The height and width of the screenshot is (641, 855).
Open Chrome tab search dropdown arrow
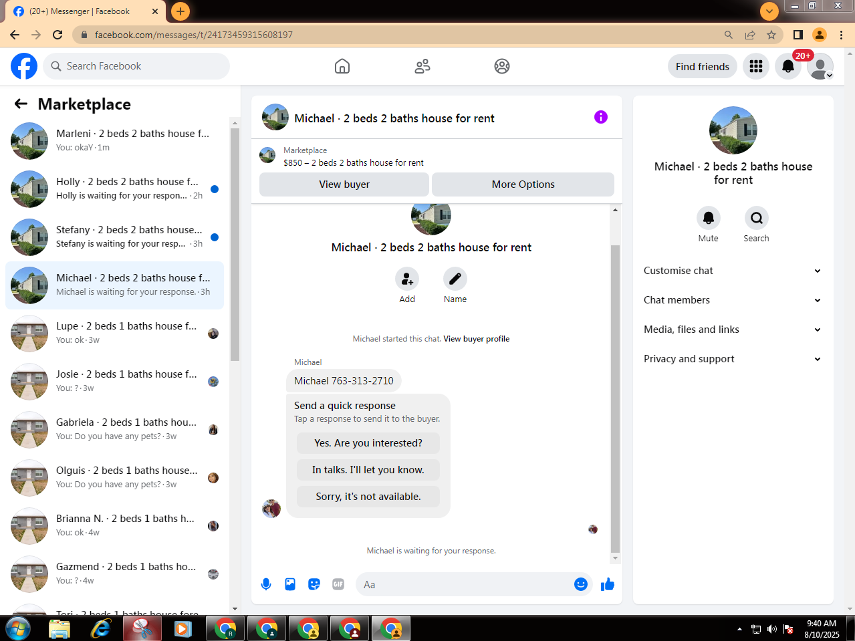click(769, 11)
